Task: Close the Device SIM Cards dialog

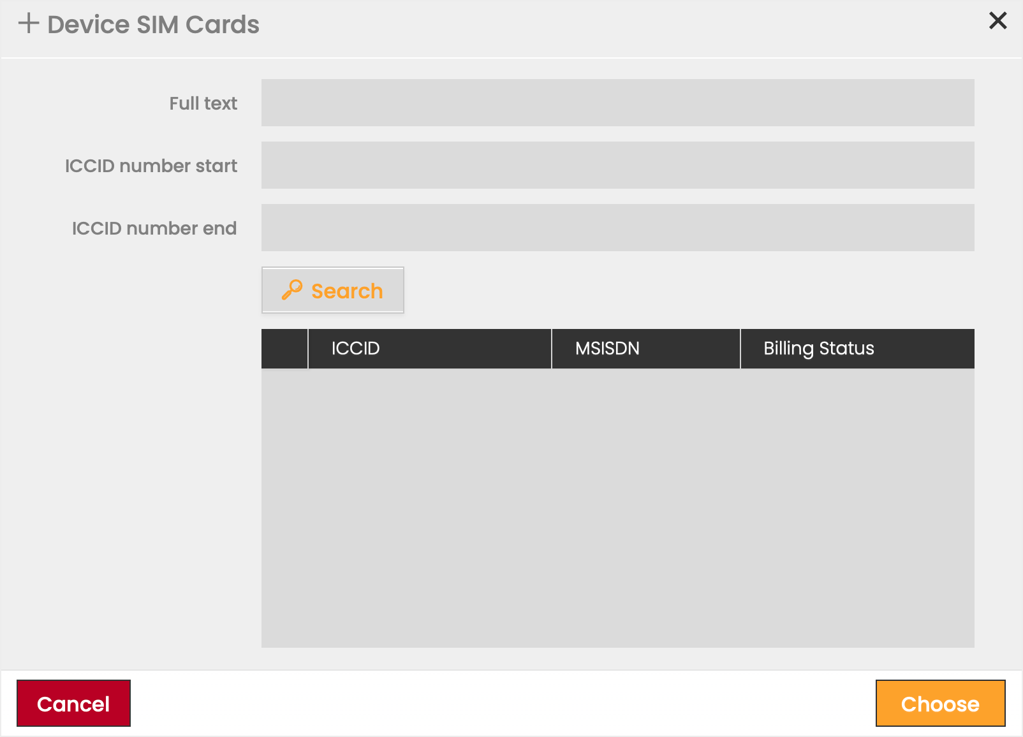Action: pos(997,21)
